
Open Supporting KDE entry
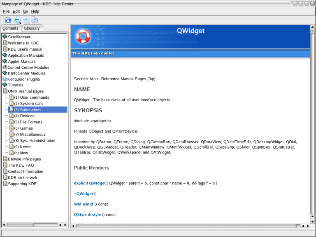click(22, 184)
